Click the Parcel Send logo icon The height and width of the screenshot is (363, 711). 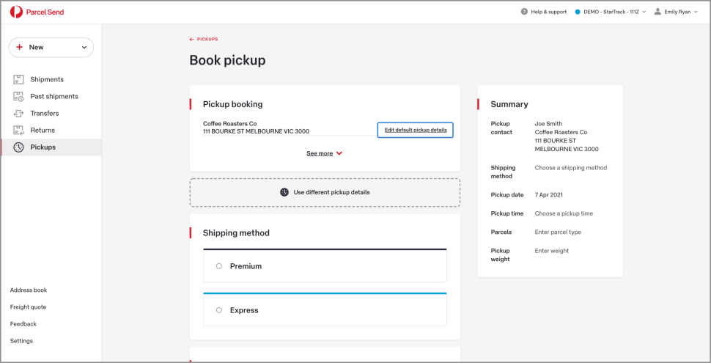point(16,12)
